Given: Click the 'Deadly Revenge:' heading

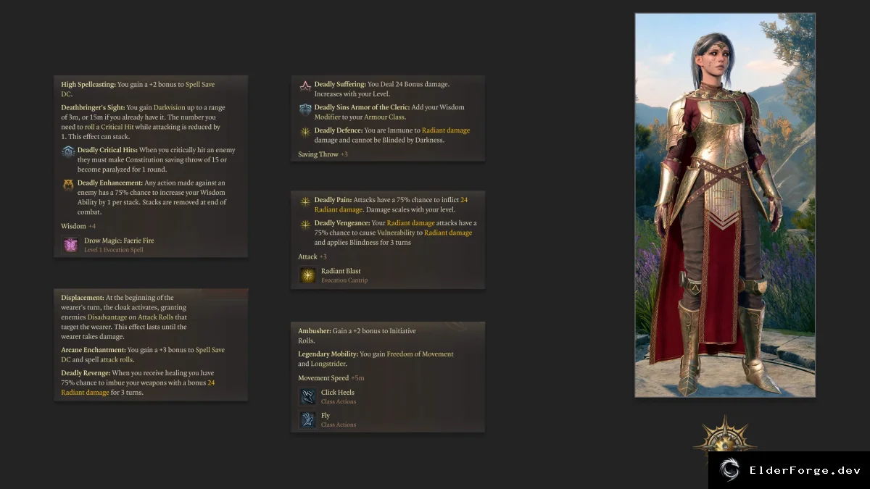Looking at the screenshot, I should pyautogui.click(x=86, y=372).
